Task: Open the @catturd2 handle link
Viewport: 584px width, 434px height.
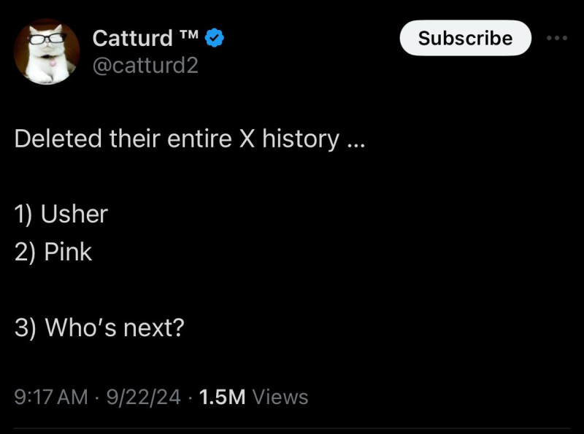Action: point(145,66)
